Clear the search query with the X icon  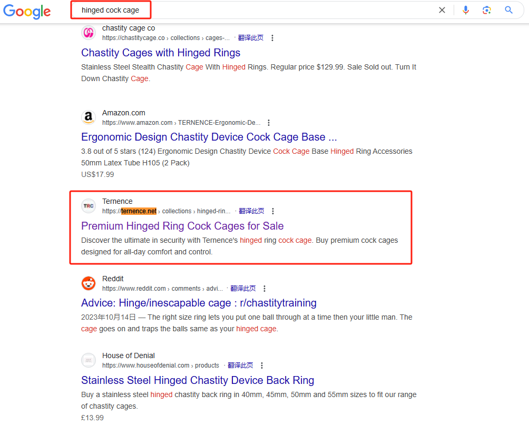click(442, 10)
